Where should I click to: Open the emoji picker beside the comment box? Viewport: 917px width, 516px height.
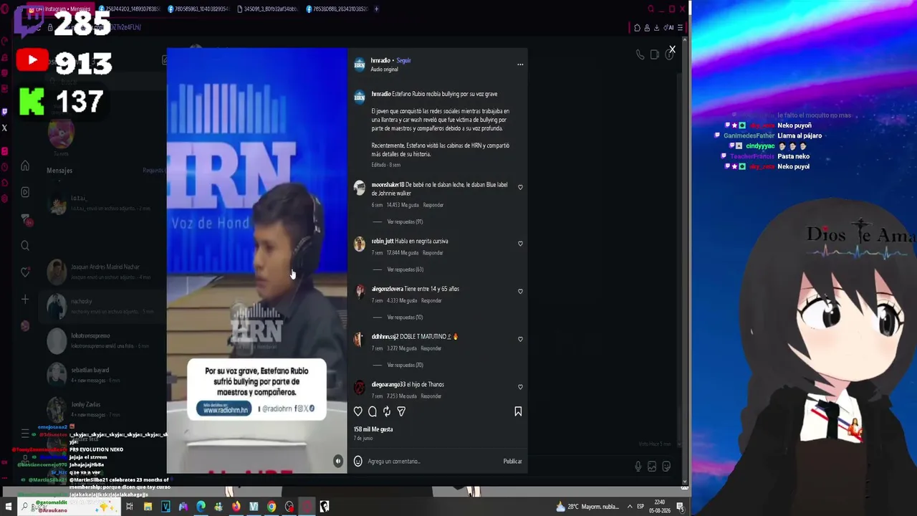(x=358, y=462)
